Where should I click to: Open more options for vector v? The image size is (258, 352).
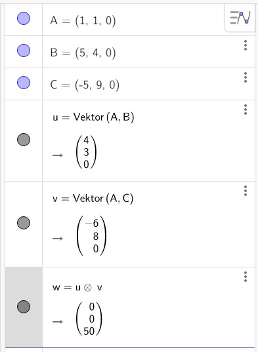pos(246,191)
